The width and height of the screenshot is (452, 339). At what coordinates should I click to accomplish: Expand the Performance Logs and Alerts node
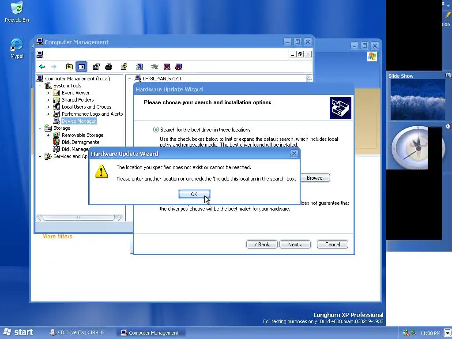coord(49,114)
